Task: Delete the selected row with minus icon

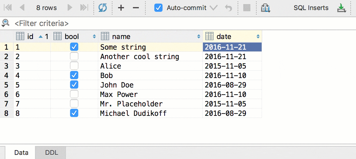Action: 136,8
